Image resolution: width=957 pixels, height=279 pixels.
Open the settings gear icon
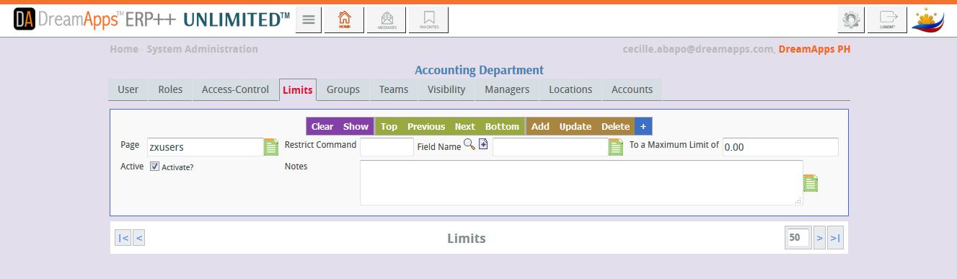(x=851, y=19)
